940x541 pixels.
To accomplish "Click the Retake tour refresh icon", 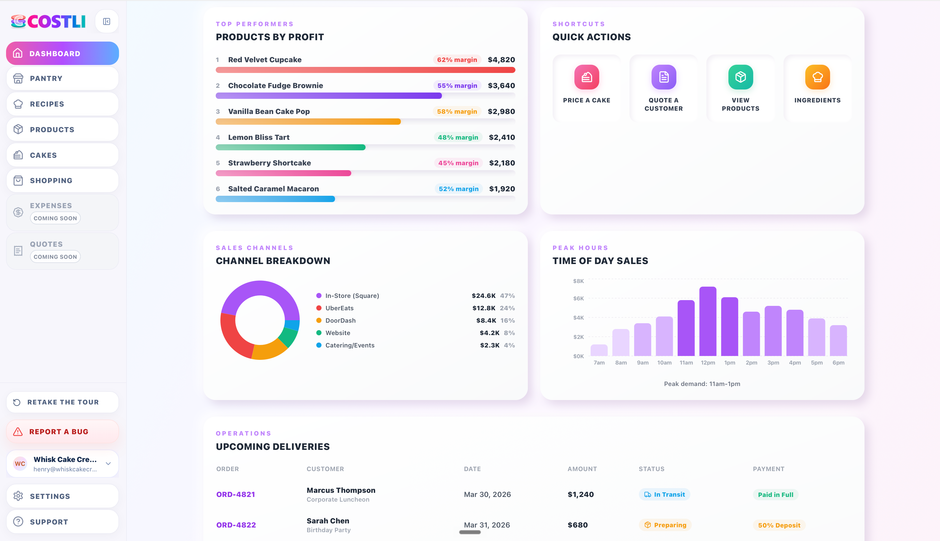I will (17, 402).
